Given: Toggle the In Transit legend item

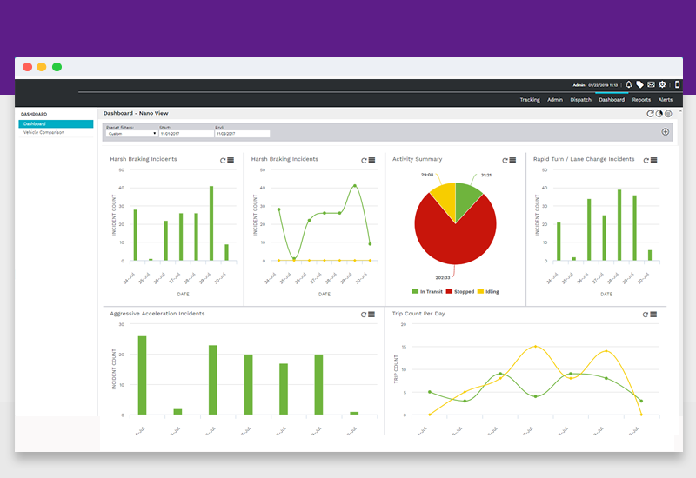Looking at the screenshot, I should [x=427, y=291].
